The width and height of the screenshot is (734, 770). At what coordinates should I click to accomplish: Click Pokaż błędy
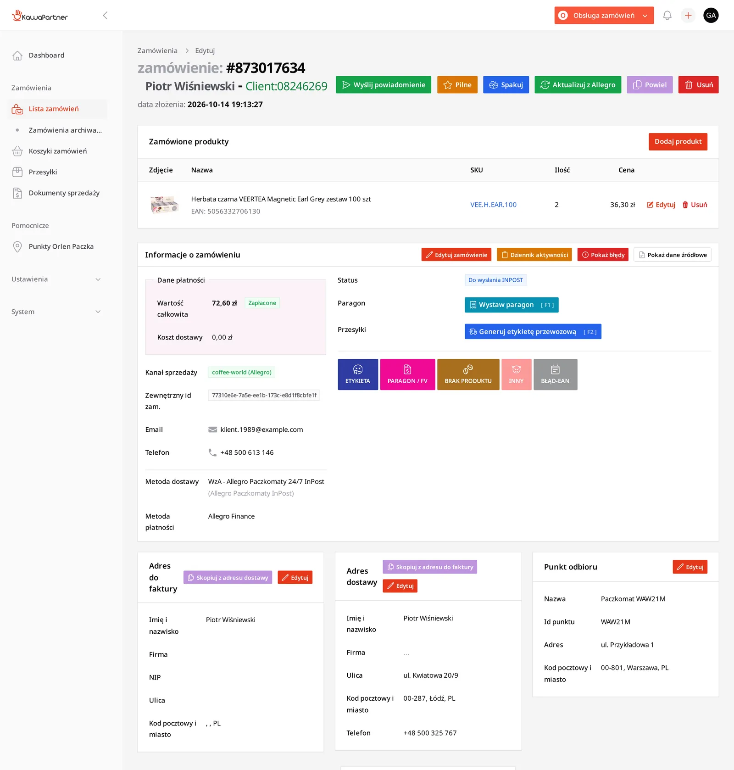click(603, 255)
